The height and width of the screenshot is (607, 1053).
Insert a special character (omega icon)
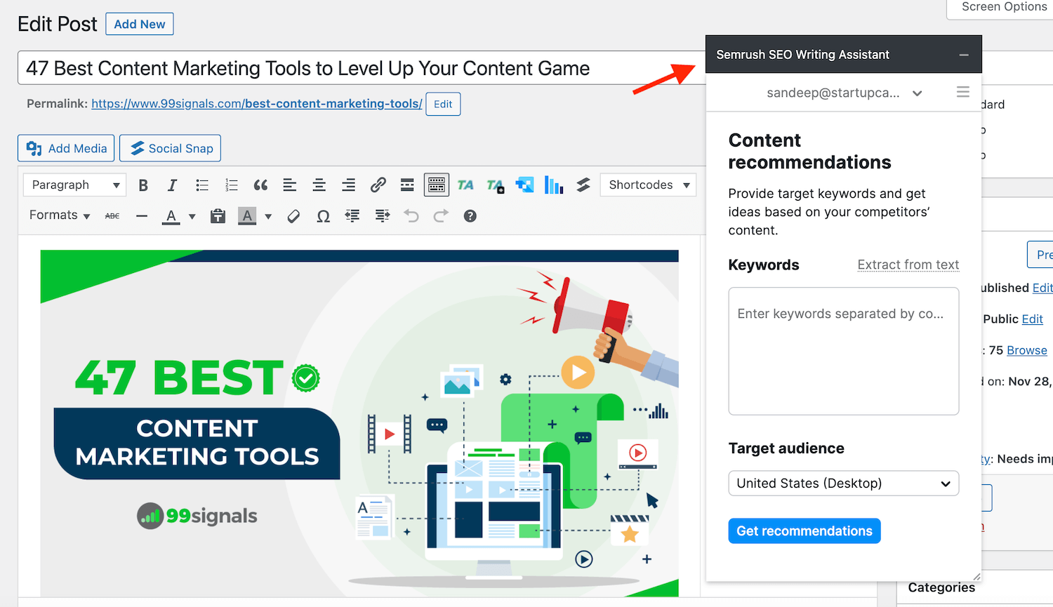point(323,216)
